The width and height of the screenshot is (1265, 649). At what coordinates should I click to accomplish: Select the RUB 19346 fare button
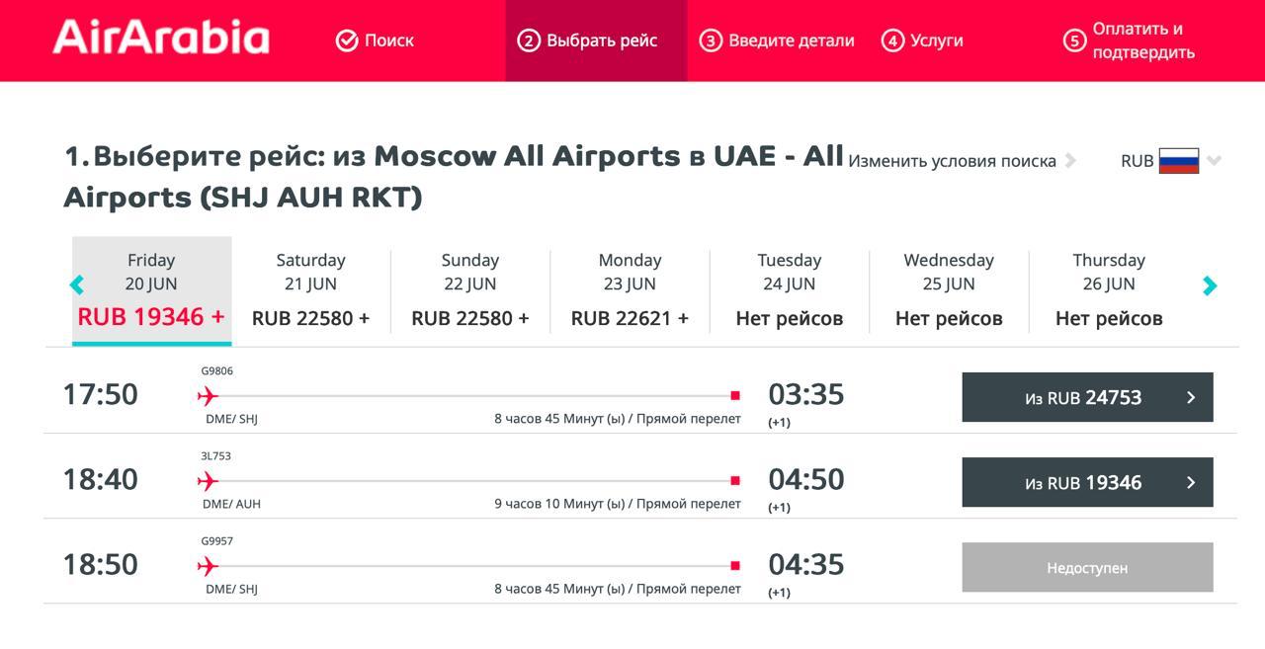click(x=1087, y=482)
